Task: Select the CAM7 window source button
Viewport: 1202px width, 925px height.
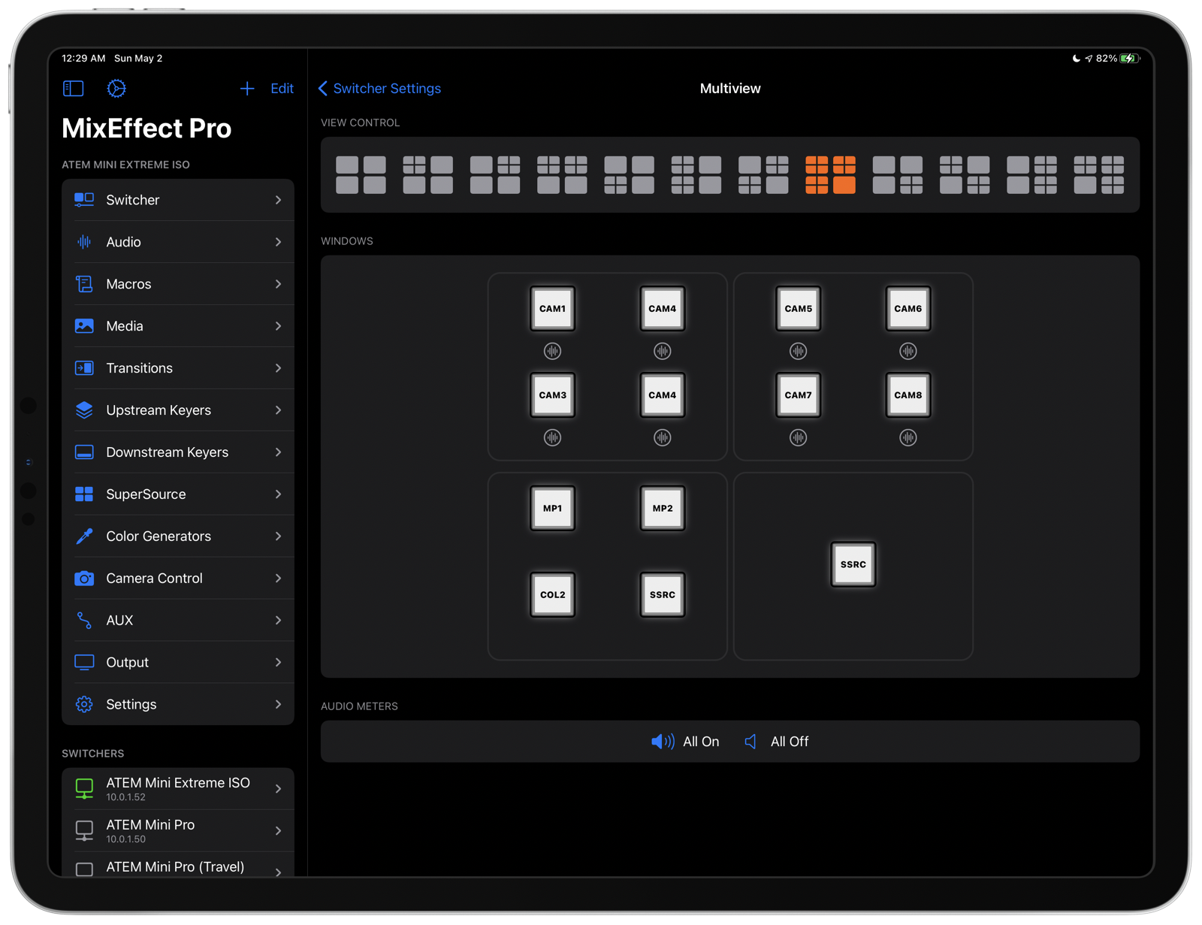Action: [x=798, y=395]
